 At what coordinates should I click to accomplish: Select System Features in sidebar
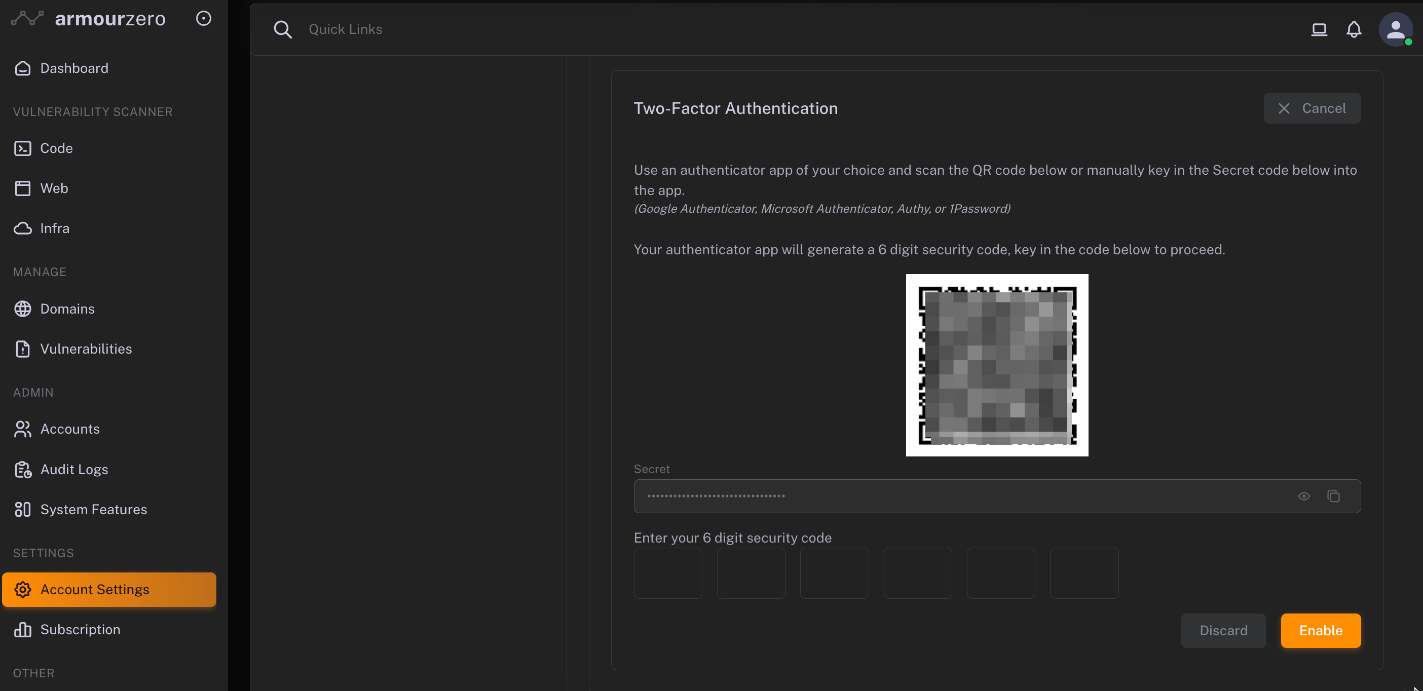point(93,509)
